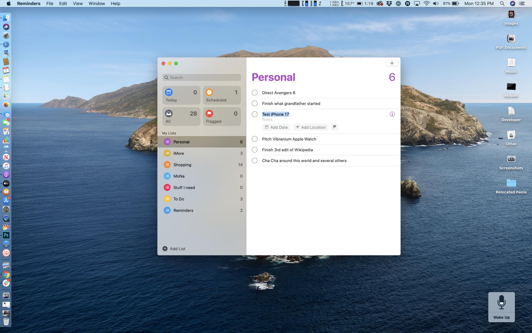Open the Window menu
This screenshot has width=532, height=333.
pyautogui.click(x=97, y=3)
